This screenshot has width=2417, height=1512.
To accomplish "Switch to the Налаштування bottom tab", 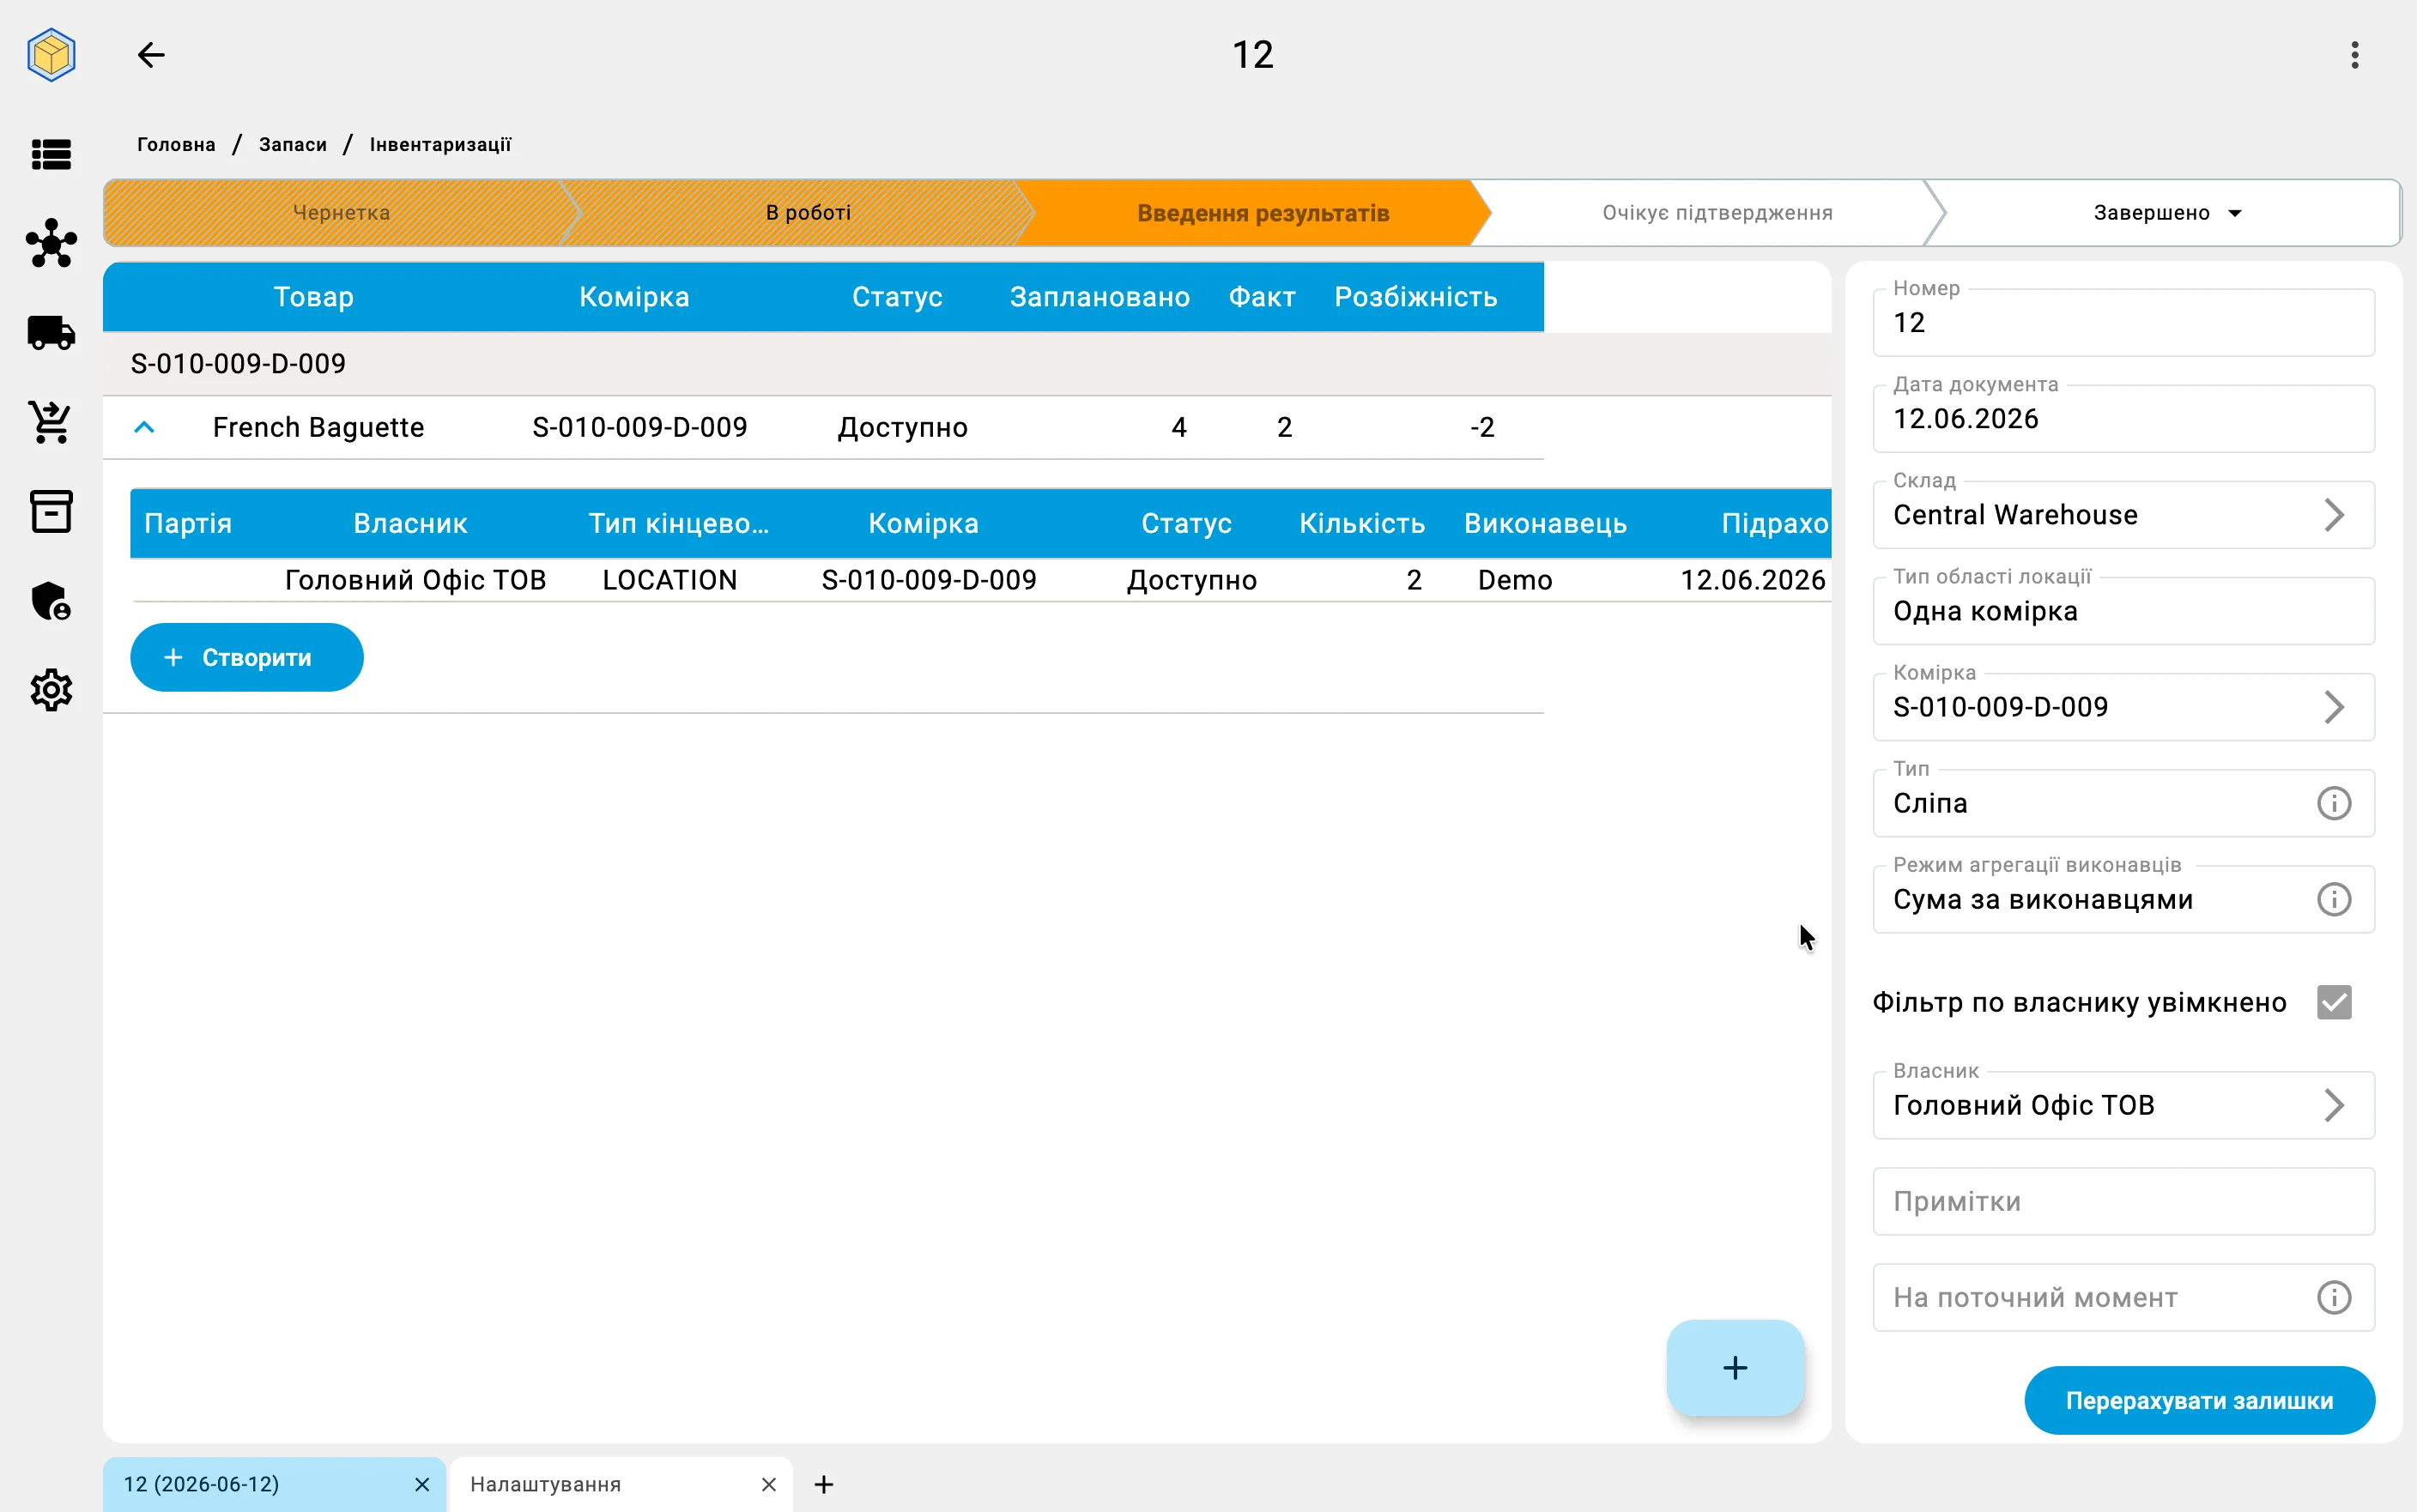I will (620, 1484).
